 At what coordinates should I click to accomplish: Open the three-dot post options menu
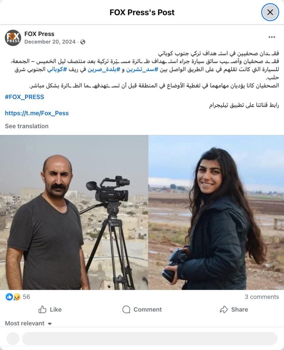(x=271, y=37)
